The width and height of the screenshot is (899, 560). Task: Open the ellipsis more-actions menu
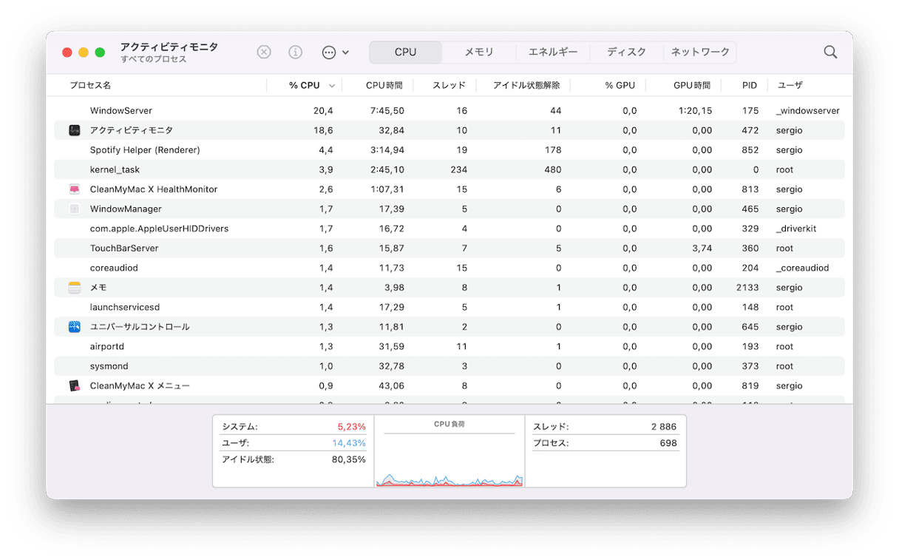point(335,53)
